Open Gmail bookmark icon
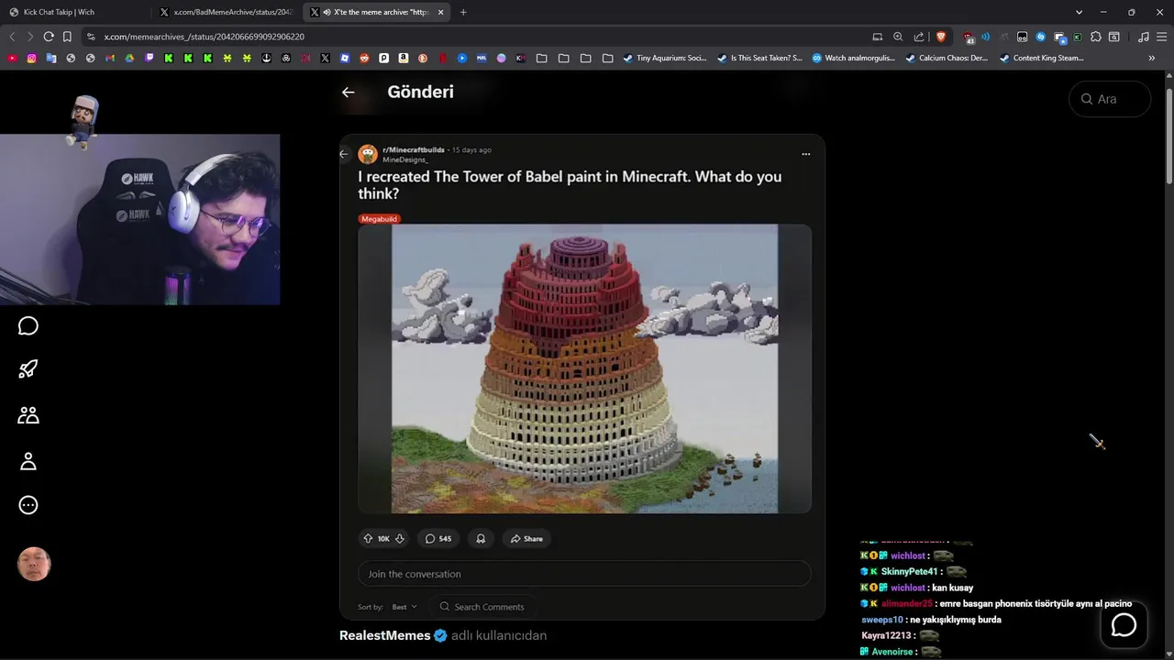This screenshot has height=660, width=1174. click(x=110, y=58)
